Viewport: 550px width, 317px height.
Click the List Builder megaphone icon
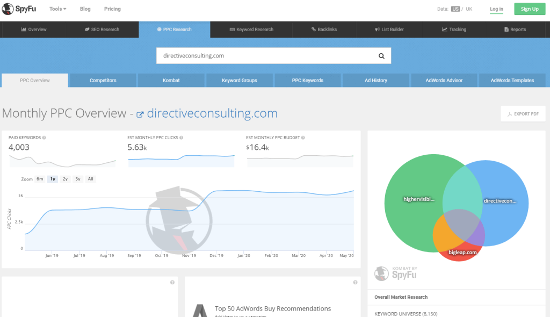point(377,30)
